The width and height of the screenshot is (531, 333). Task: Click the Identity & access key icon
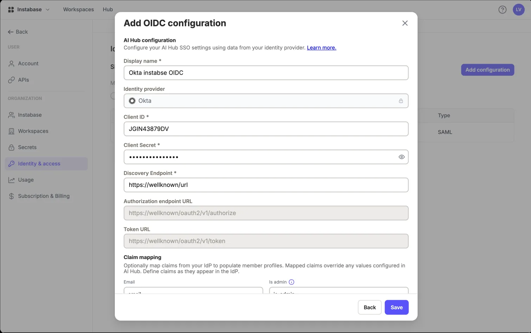tap(11, 164)
